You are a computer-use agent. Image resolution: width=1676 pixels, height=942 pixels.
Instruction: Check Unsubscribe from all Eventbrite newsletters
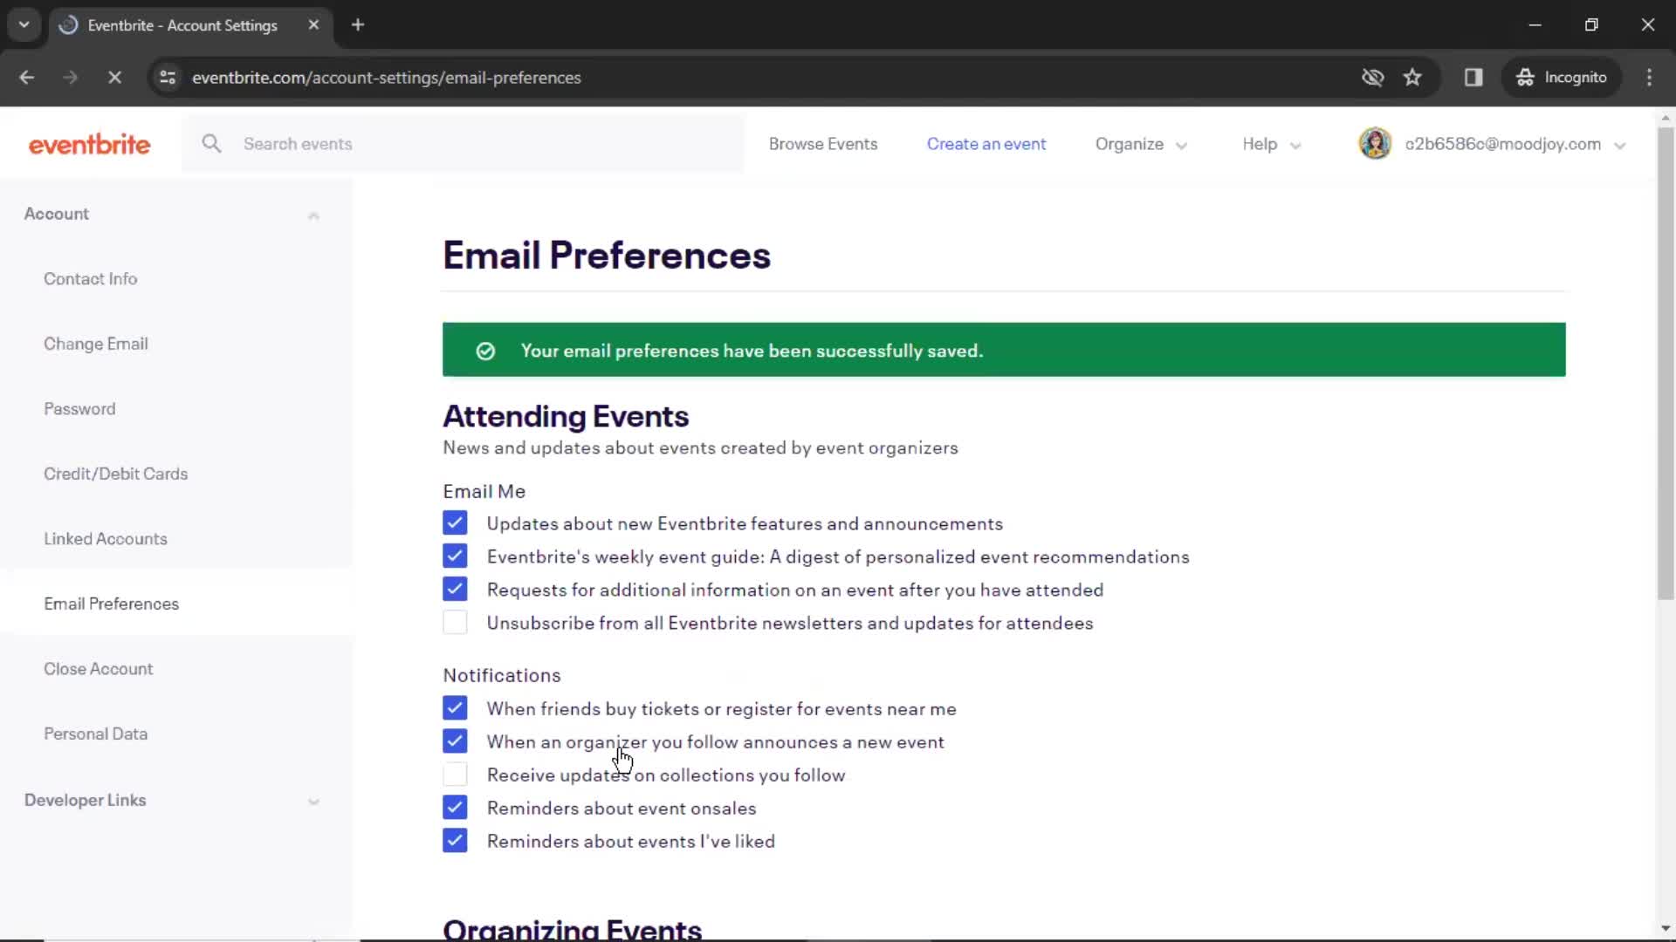455,623
